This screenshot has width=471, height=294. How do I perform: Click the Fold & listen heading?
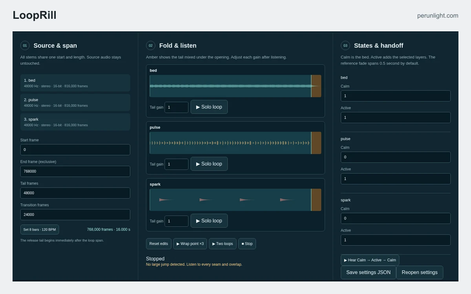[178, 45]
